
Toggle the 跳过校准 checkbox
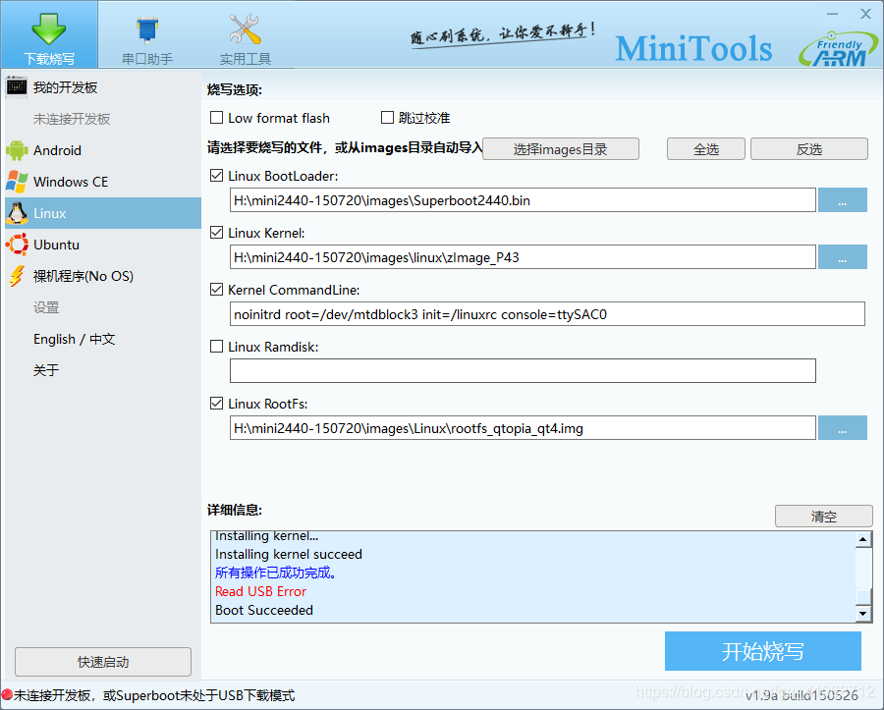pos(387,118)
